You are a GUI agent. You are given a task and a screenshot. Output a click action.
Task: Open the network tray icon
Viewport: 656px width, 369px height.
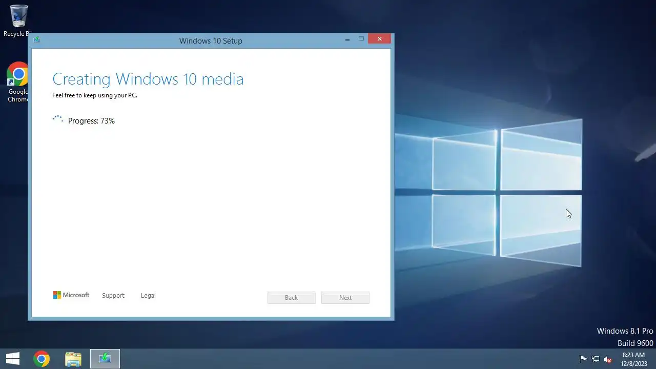(x=596, y=359)
